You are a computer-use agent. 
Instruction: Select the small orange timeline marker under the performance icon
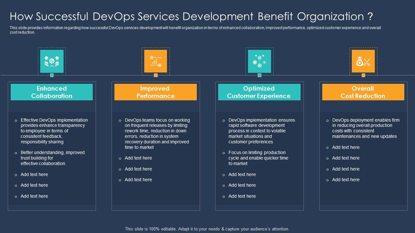(x=156, y=75)
